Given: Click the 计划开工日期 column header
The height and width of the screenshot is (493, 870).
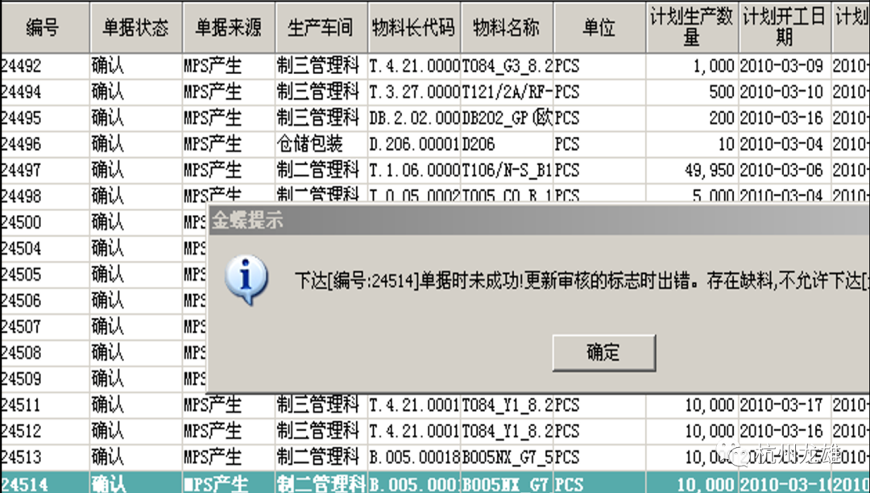Looking at the screenshot, I should click(x=785, y=27).
